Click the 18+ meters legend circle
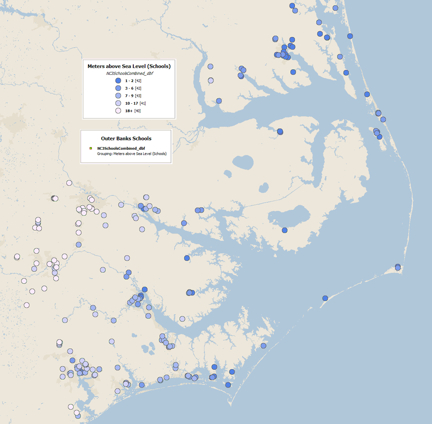The width and height of the screenshot is (432, 424). pos(118,111)
